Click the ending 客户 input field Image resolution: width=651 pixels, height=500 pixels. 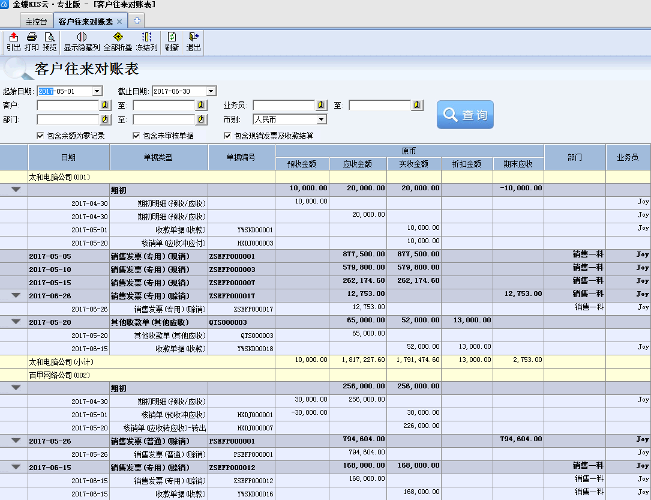164,105
